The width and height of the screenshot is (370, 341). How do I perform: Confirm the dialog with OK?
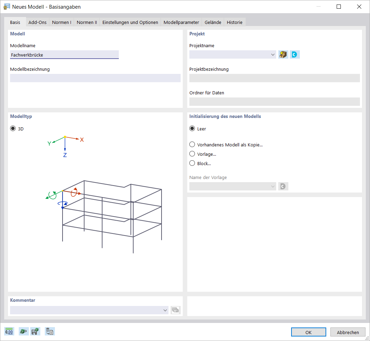coord(308,332)
